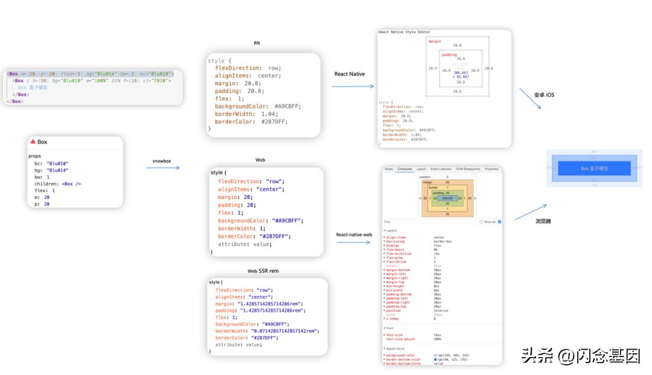Click the background-color swatch in Appearance section
The height and width of the screenshot is (375, 652).
coord(435,356)
